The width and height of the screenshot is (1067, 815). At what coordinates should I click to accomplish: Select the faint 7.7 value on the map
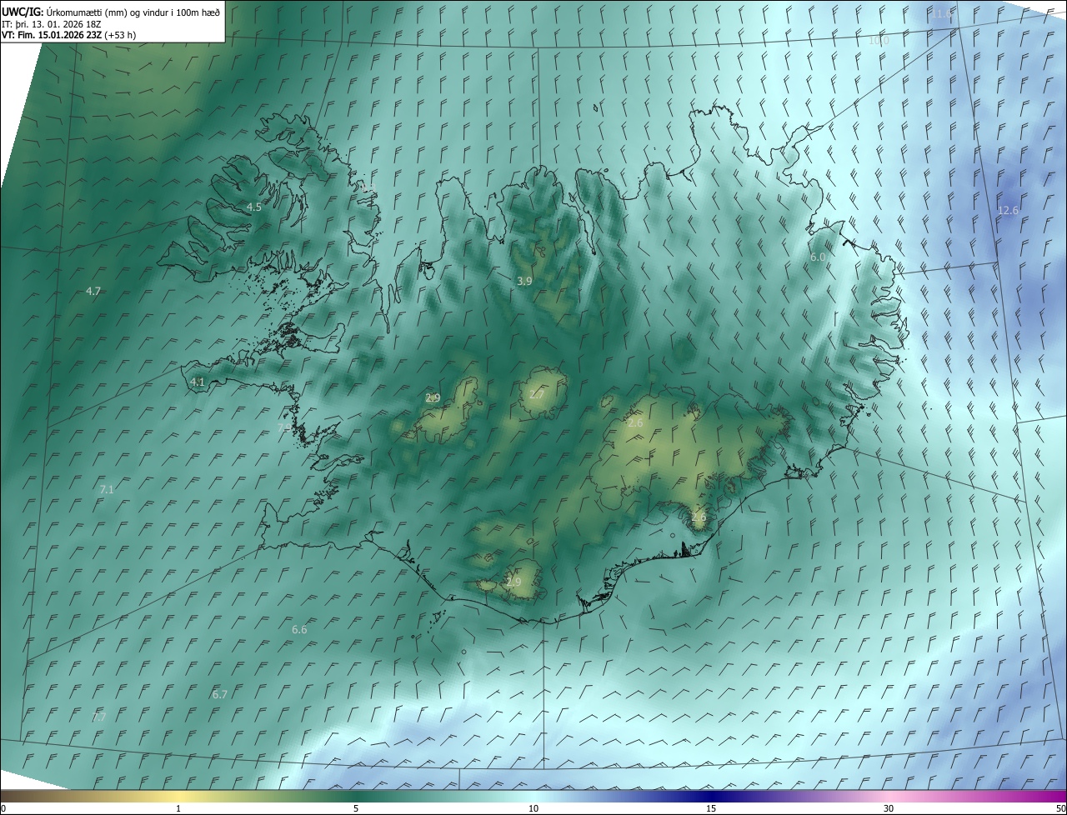pyautogui.click(x=99, y=717)
